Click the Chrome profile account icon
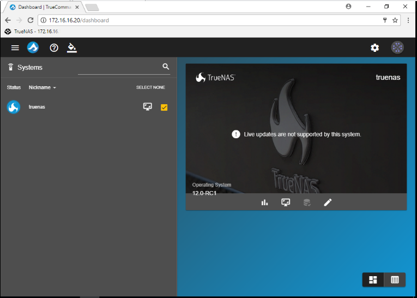The width and height of the screenshot is (417, 298). (x=348, y=7)
